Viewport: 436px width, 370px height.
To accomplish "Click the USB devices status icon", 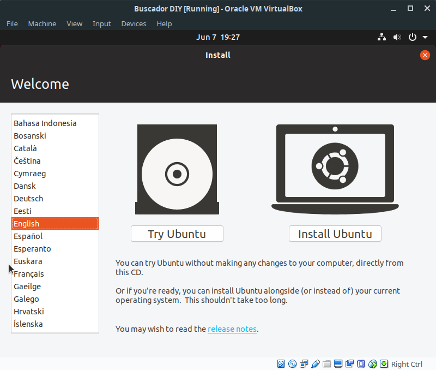I will [316, 364].
